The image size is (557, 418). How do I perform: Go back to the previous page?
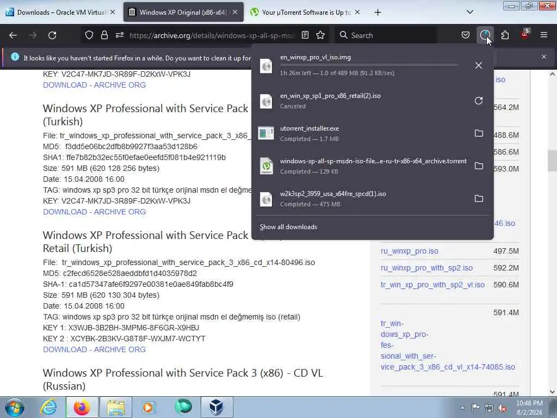(13, 35)
